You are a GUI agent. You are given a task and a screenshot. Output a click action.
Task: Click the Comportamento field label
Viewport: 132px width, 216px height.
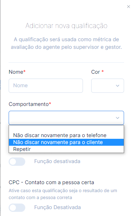(x=29, y=104)
